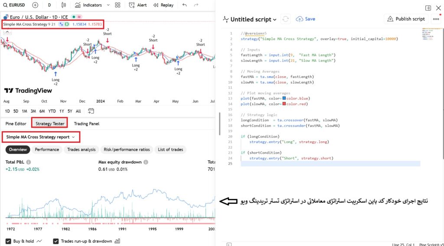Open the candlestick chart style icon

[x=64, y=5]
